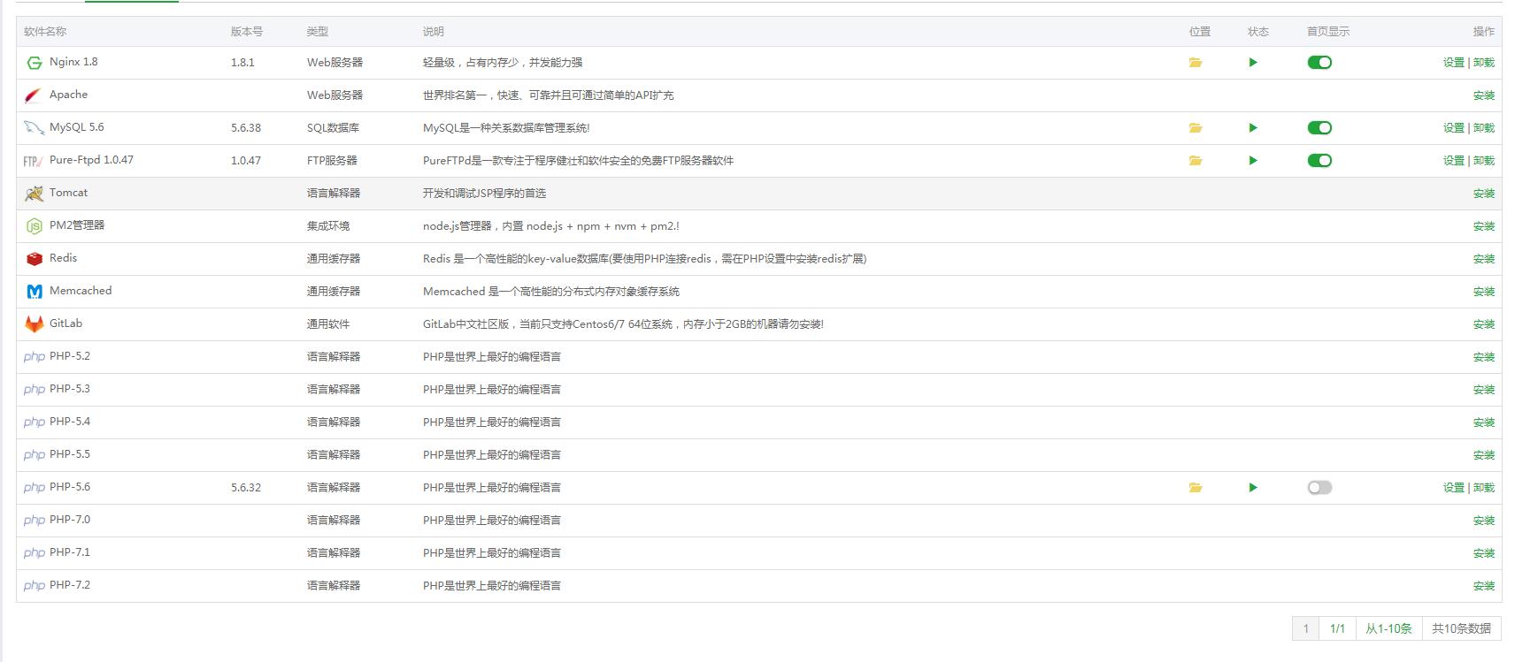This screenshot has width=1515, height=662.
Task: Click the Nginx version 1.8.1 cell
Action: pos(242,63)
